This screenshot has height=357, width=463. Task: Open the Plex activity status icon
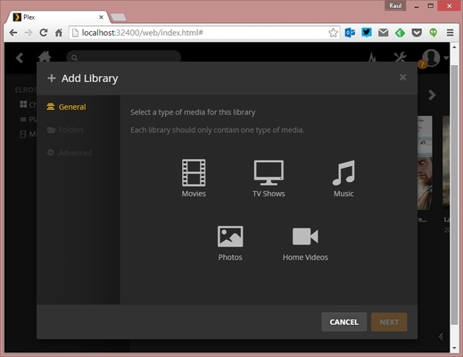pyautogui.click(x=372, y=57)
